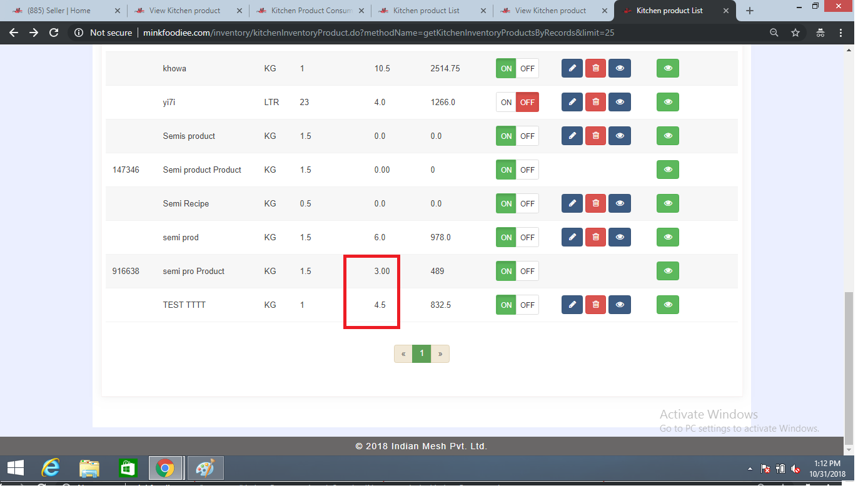
Task: Edit the Semi Recipe row
Action: [572, 203]
